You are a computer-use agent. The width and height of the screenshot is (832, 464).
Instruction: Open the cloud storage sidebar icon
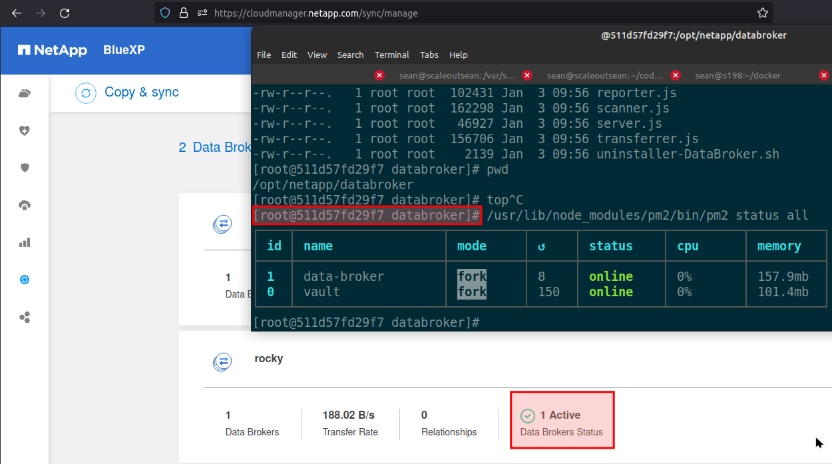click(x=25, y=93)
